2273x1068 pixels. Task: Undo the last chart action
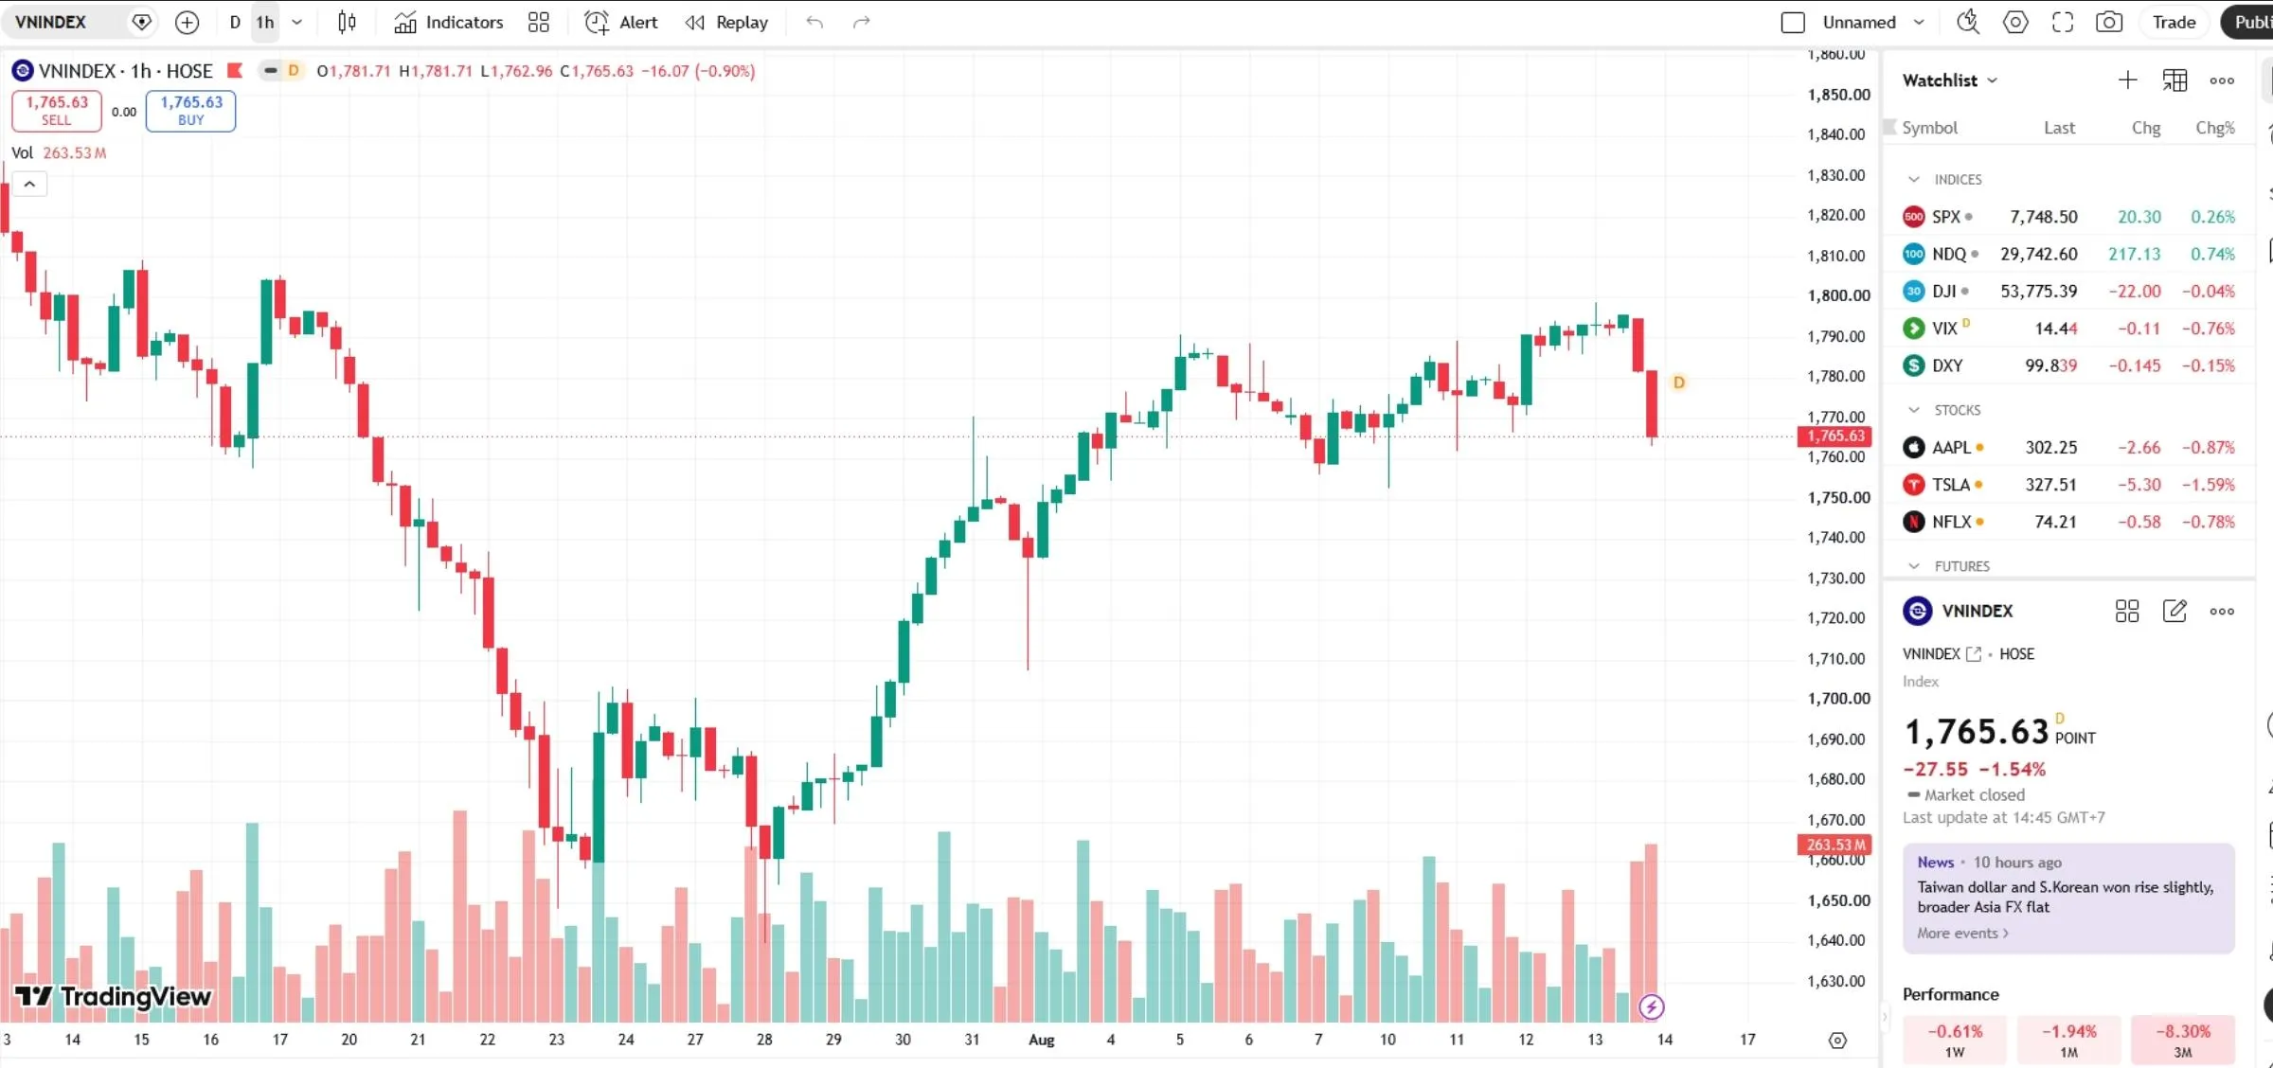[814, 22]
